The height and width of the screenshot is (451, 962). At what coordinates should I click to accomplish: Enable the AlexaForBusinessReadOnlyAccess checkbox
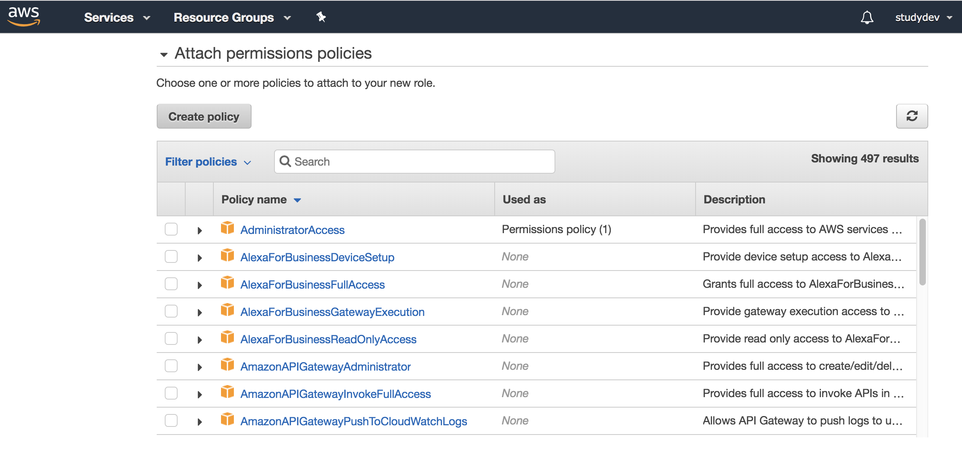point(171,338)
